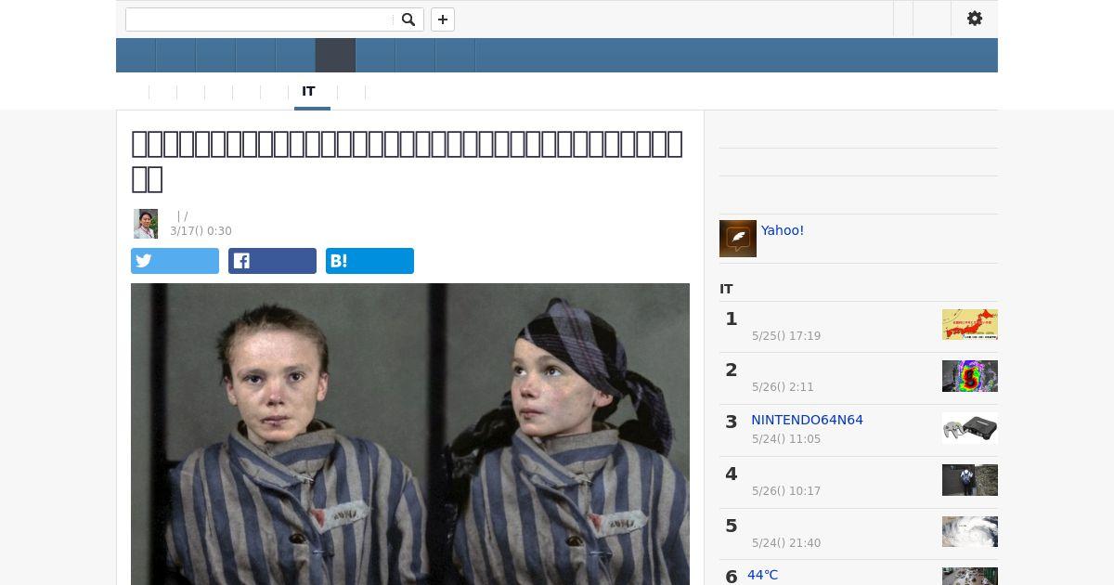Bookmark article with the Hatena B! button
Screen dimensions: 1114x585
(369, 261)
